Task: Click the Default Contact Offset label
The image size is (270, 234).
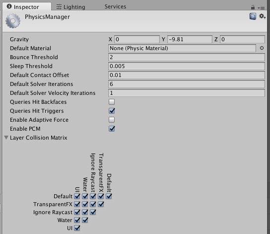Action: tap(39, 75)
